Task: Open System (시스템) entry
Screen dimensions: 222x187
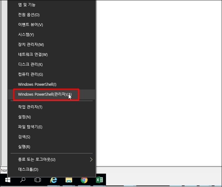Action: coord(51,34)
